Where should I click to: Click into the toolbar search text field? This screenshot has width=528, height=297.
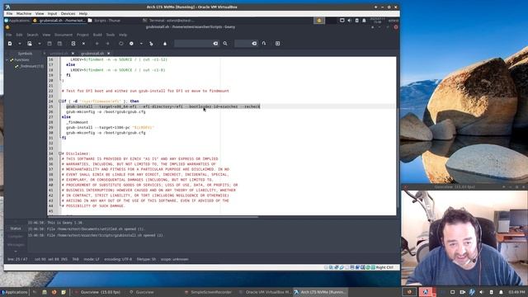194,44
